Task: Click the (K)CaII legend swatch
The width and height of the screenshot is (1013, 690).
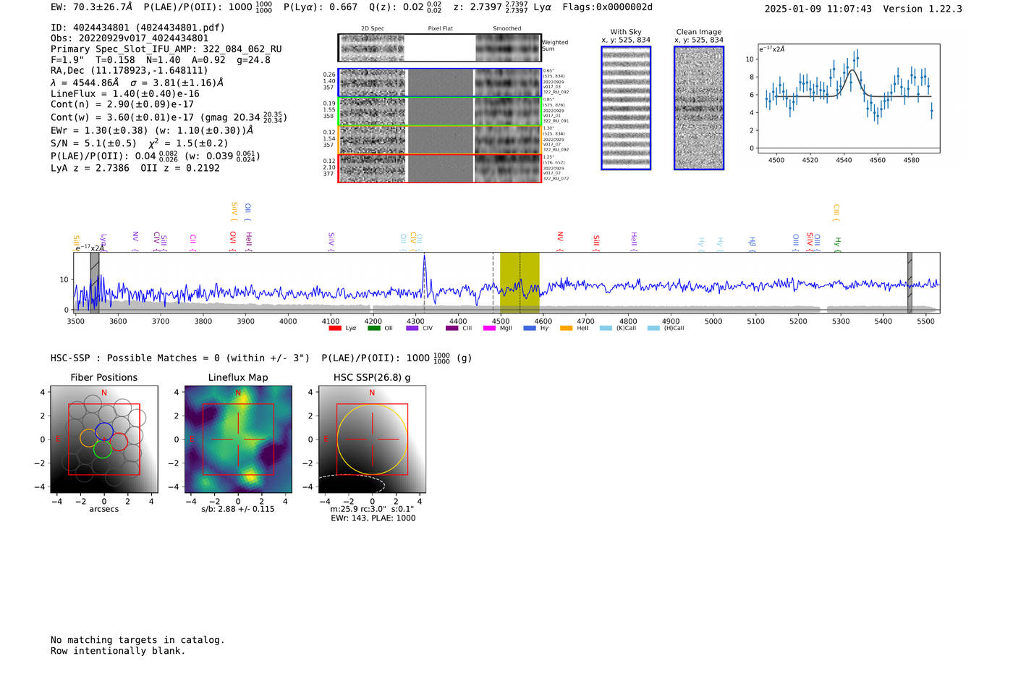Action: (606, 328)
